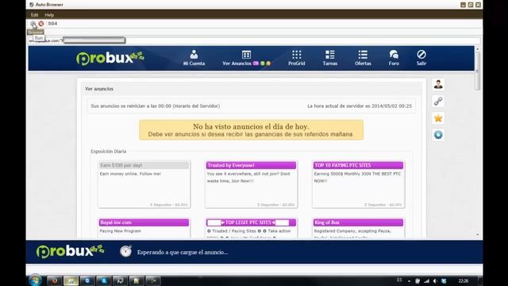
Task: Click 'Esperando a que cargue el anuncio' status
Action: click(x=183, y=253)
